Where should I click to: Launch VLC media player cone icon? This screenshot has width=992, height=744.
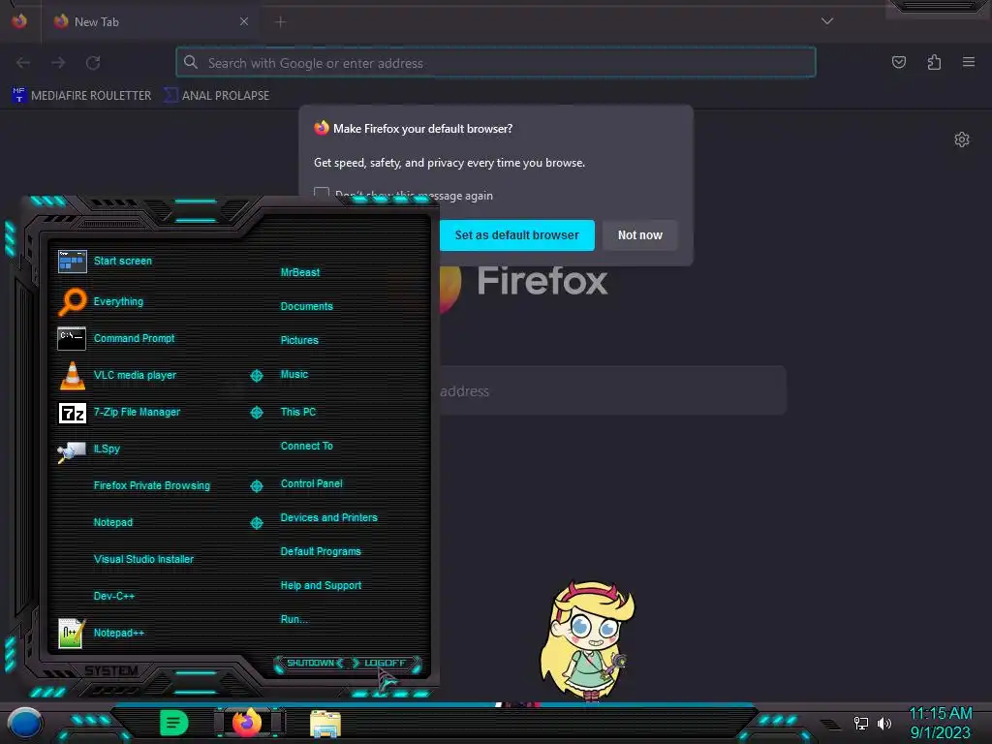pos(72,375)
